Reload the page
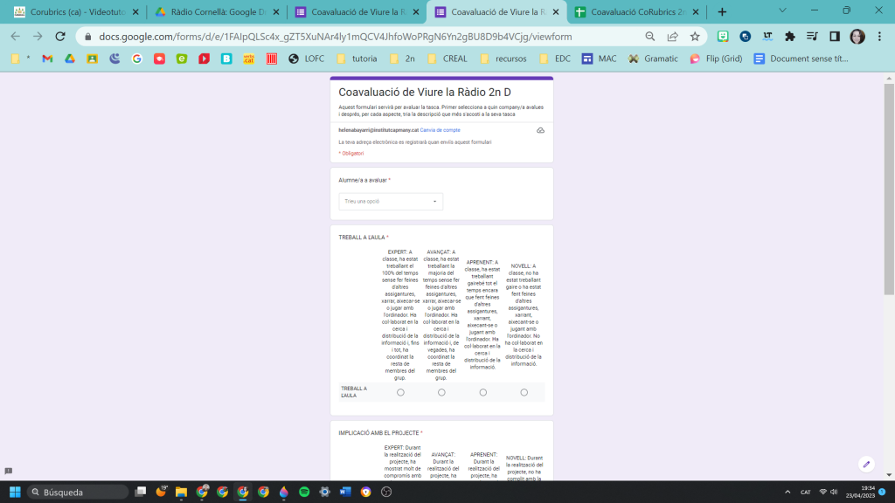895x503 pixels. tap(60, 37)
